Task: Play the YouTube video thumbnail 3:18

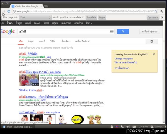Action: tap(29, 80)
